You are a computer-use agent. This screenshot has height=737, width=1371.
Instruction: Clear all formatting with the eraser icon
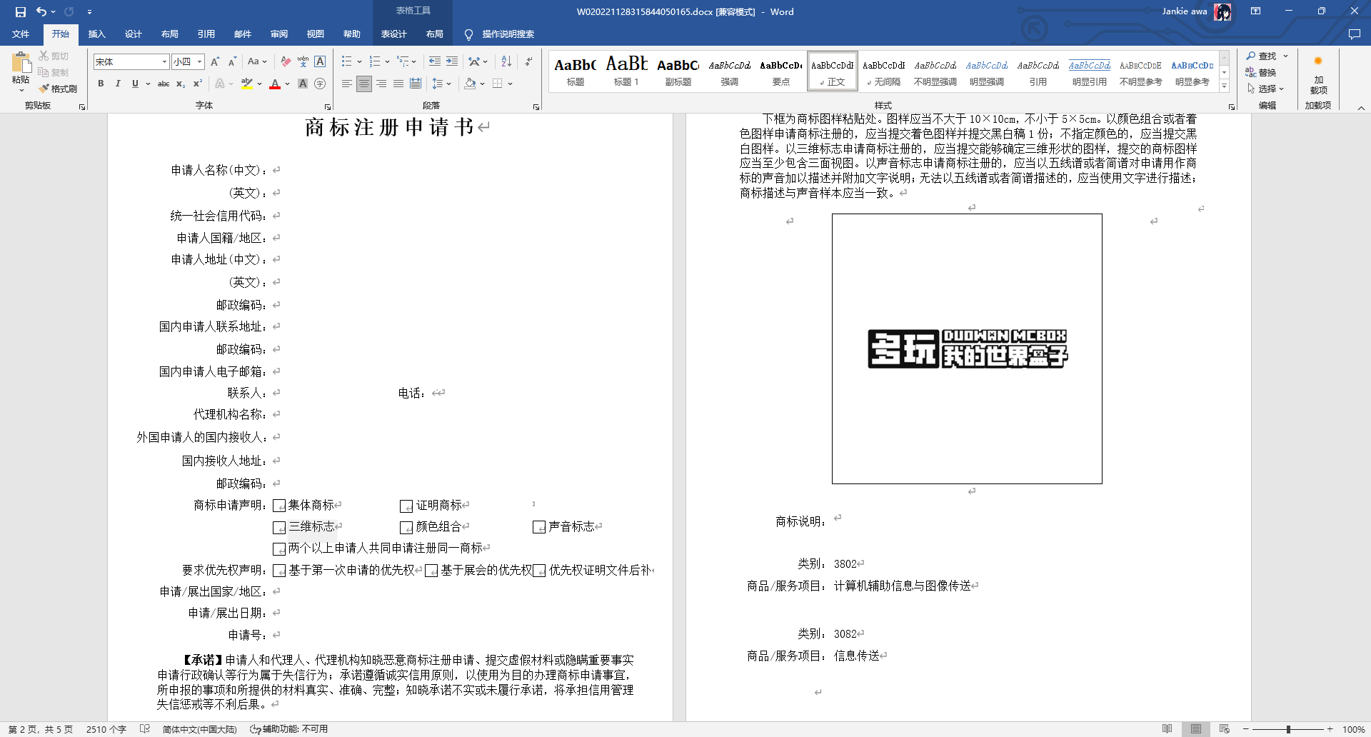click(286, 61)
